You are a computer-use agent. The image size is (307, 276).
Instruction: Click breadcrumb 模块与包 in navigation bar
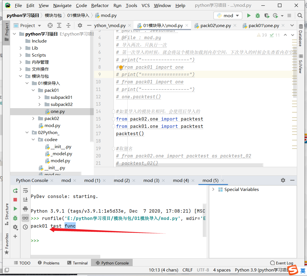click(53, 15)
